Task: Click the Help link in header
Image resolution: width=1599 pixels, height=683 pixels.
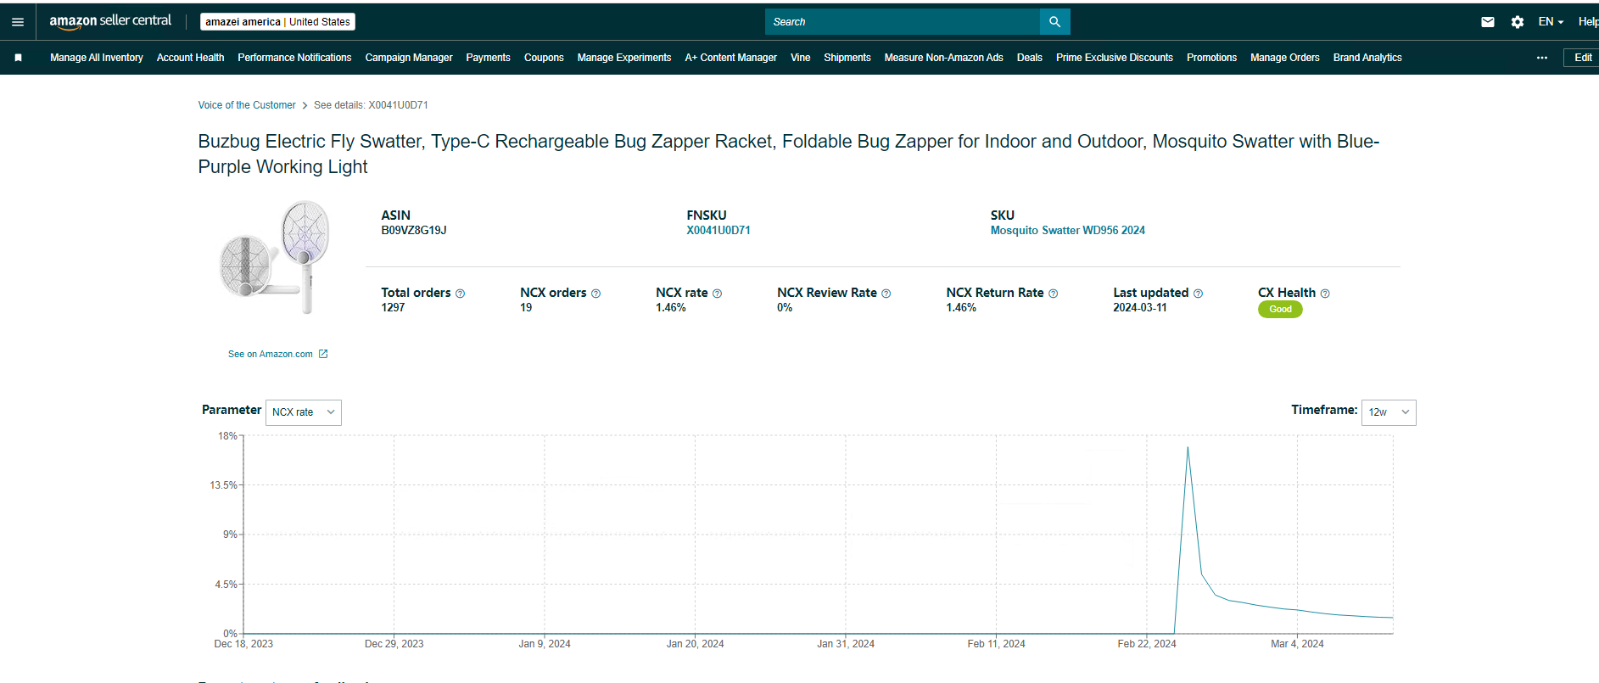Action: pyautogui.click(x=1588, y=22)
